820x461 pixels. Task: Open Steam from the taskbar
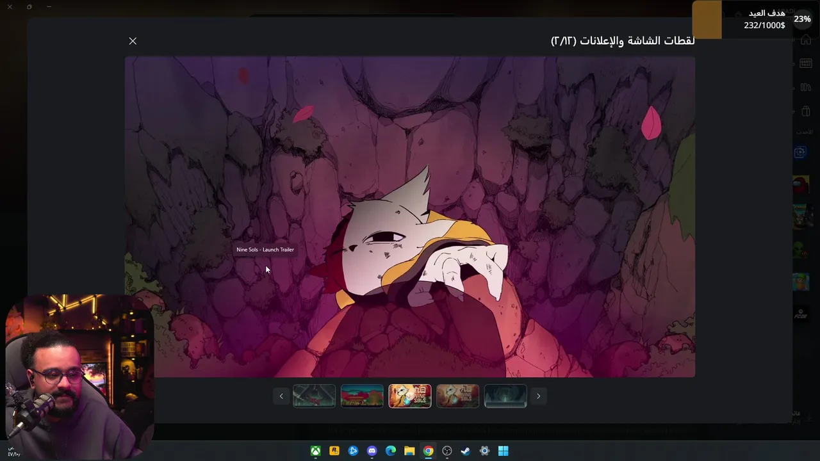466,451
